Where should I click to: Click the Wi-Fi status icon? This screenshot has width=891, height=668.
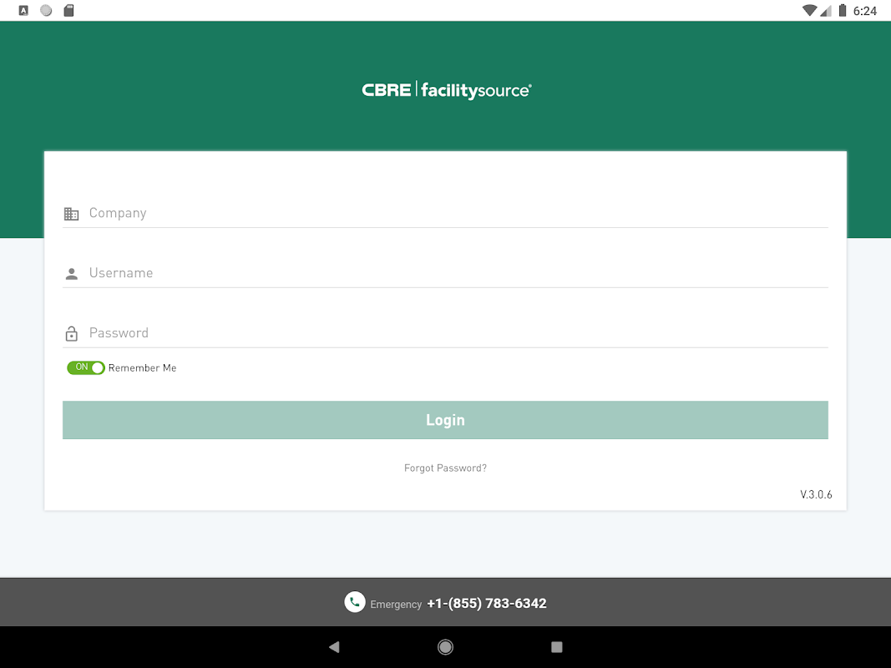click(809, 10)
